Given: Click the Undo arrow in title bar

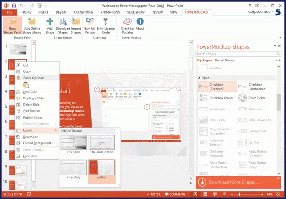Looking at the screenshot, I should click(x=21, y=6).
